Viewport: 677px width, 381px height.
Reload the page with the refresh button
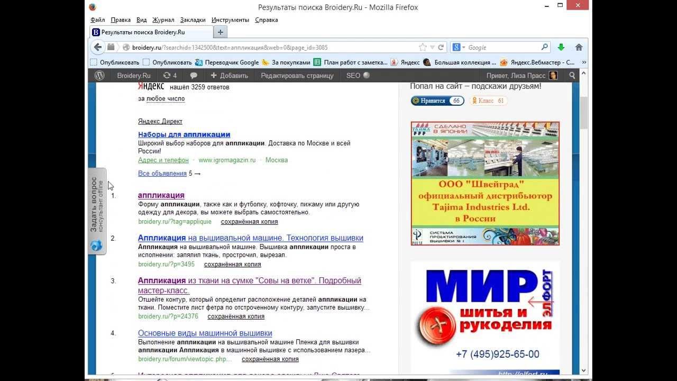(441, 47)
